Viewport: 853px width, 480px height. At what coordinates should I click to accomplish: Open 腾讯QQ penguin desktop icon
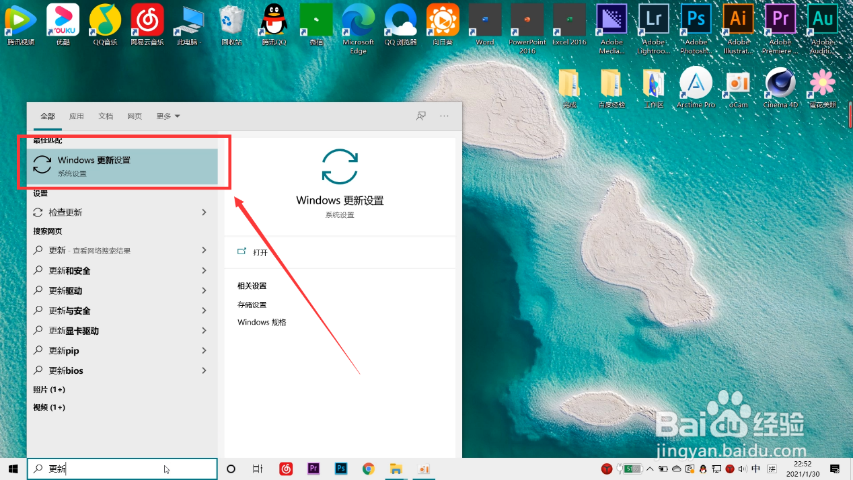point(274,24)
